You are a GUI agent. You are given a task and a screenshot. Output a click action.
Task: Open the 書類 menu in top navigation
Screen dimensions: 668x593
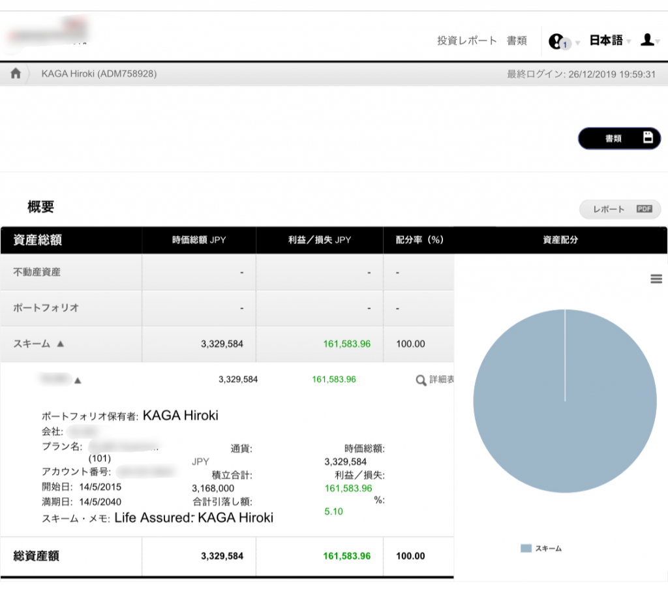click(517, 40)
